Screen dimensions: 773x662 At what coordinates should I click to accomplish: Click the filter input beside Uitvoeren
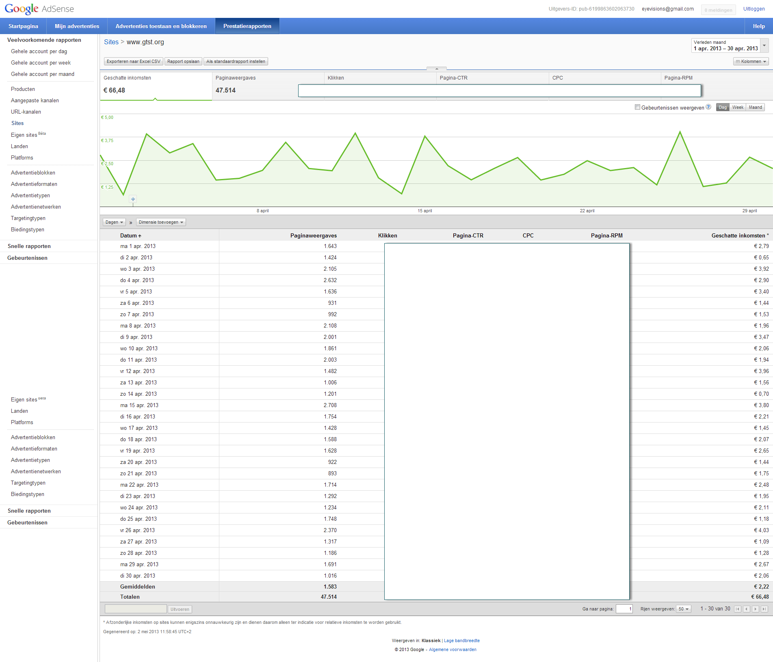coord(136,609)
